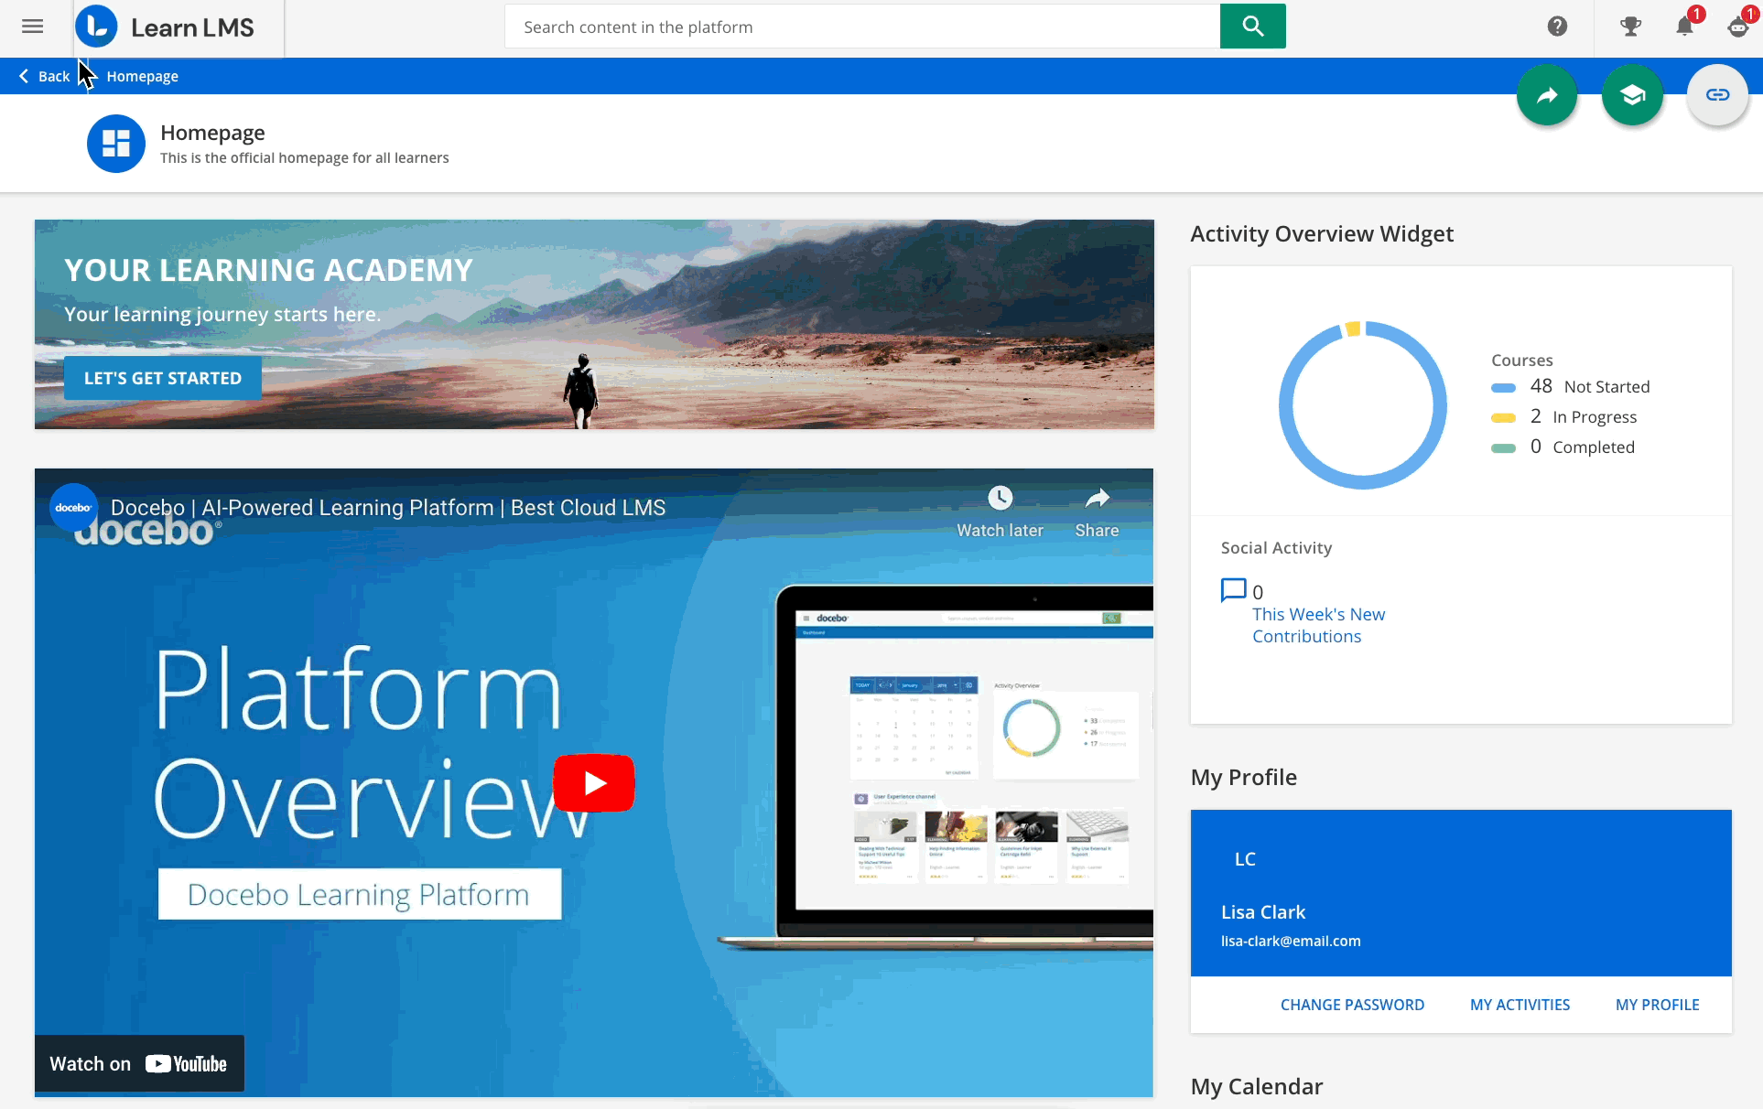Screen dimensions: 1763x1109
Task: Click the Activity Overview Widget heading
Action: pos(1322,233)
